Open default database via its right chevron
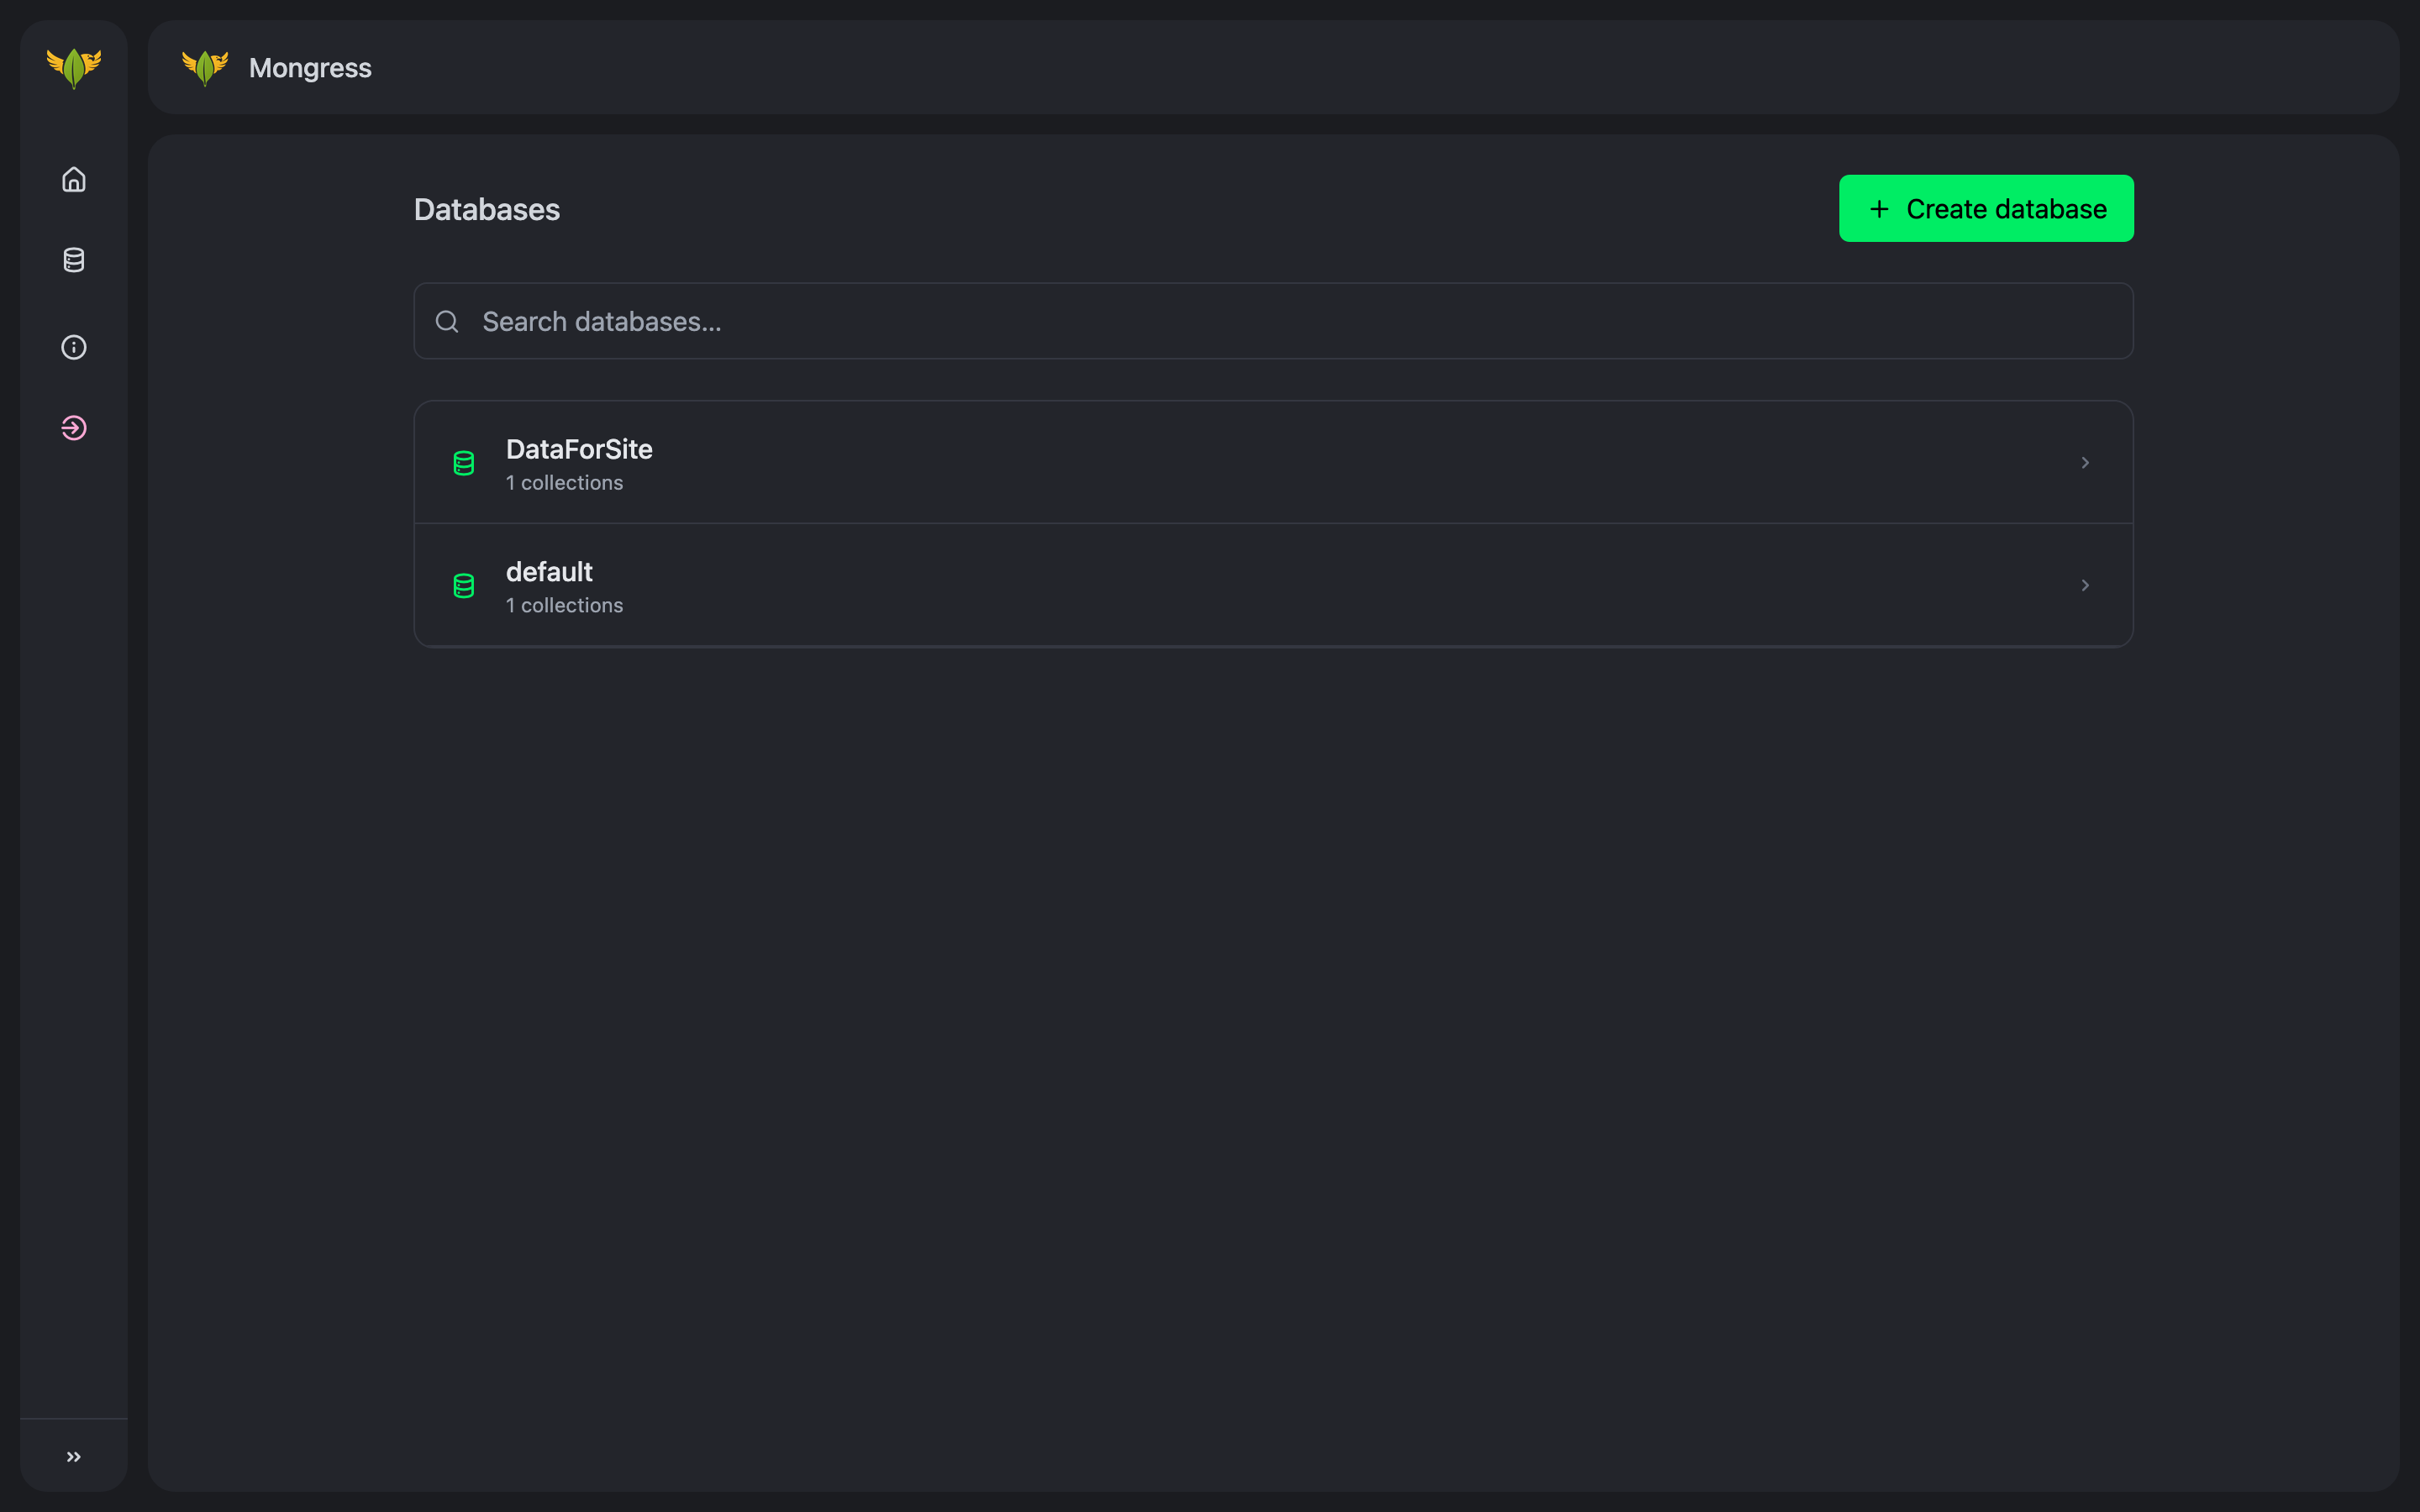 click(x=2085, y=585)
